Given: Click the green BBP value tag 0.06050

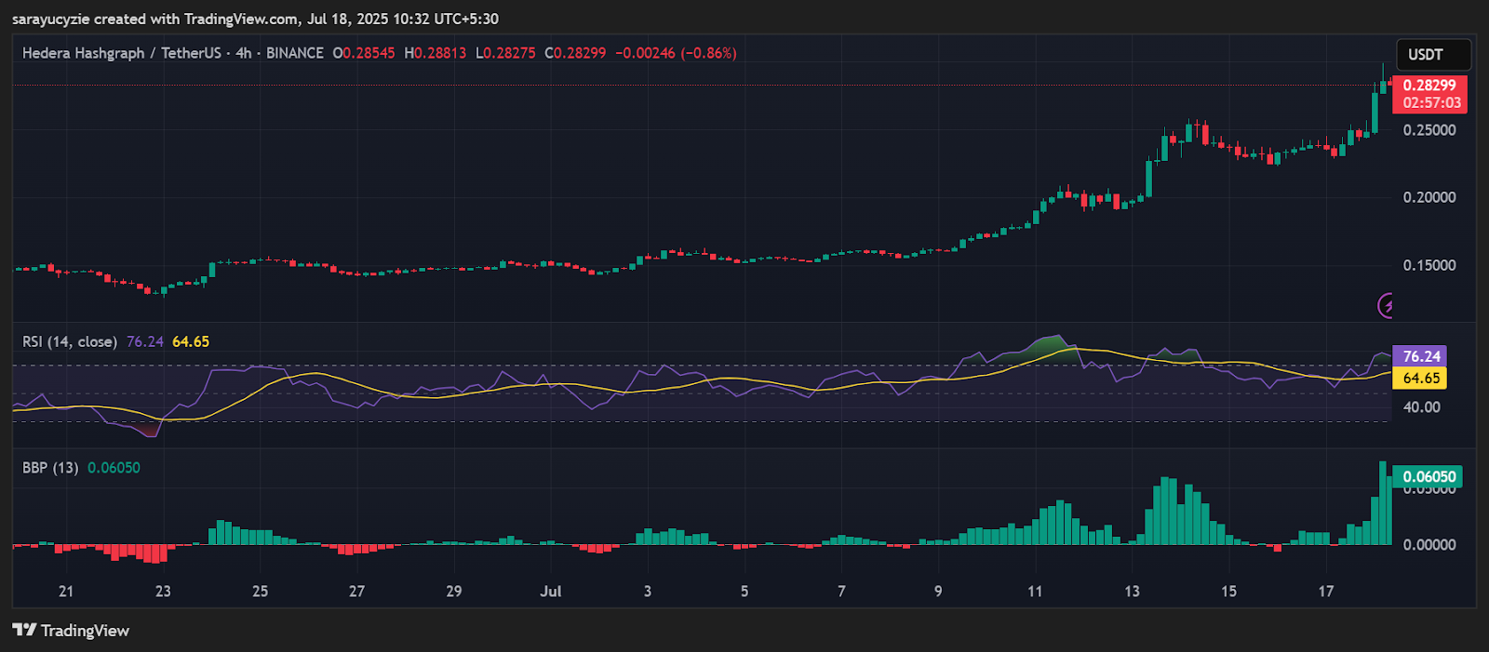Looking at the screenshot, I should 1428,477.
